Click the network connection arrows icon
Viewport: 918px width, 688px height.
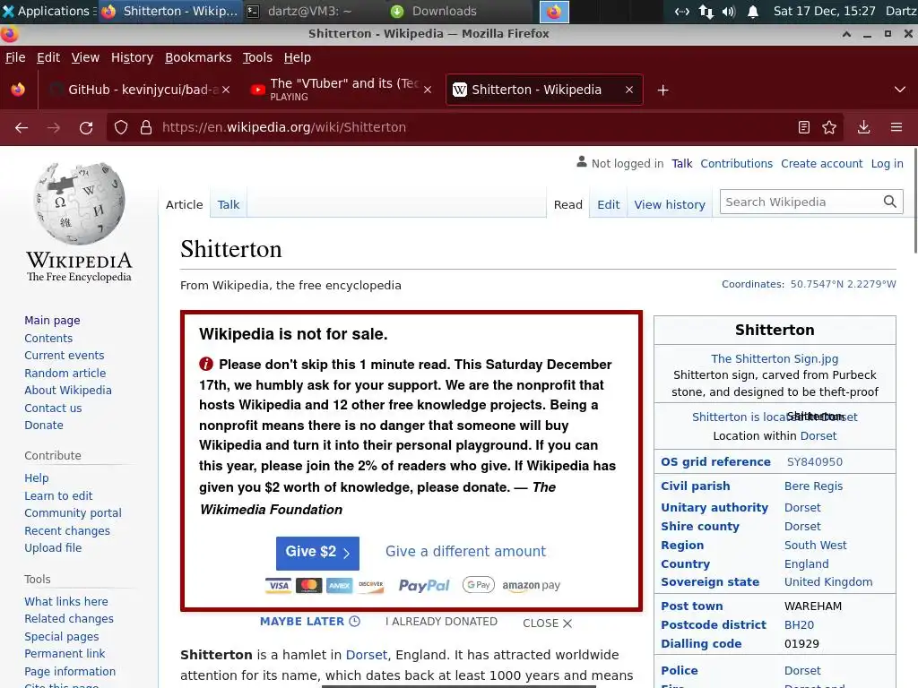click(x=706, y=11)
